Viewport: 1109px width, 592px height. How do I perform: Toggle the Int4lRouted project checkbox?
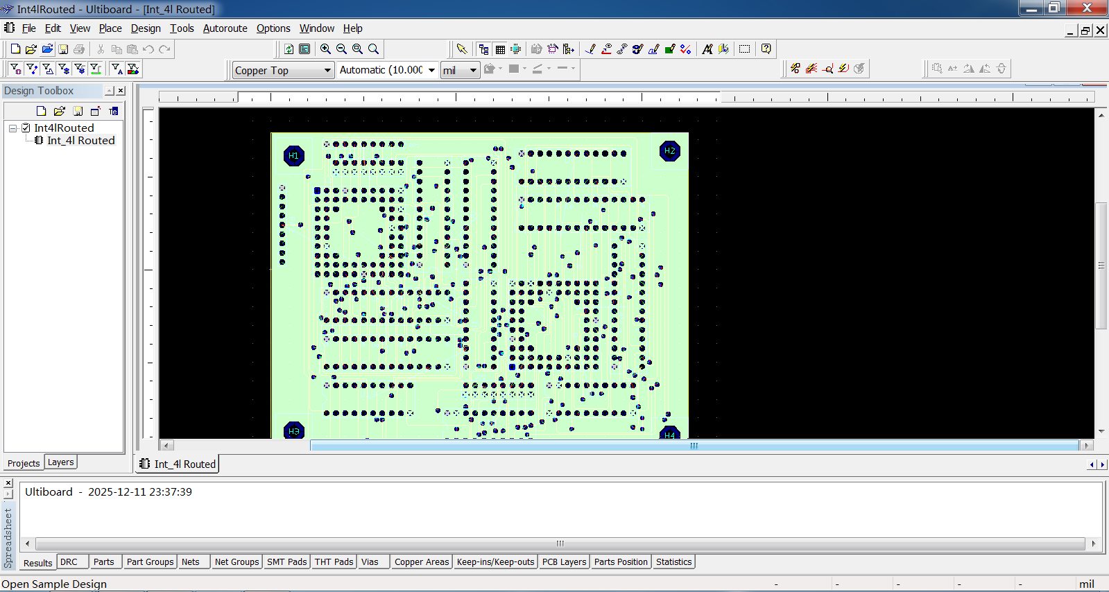click(26, 128)
